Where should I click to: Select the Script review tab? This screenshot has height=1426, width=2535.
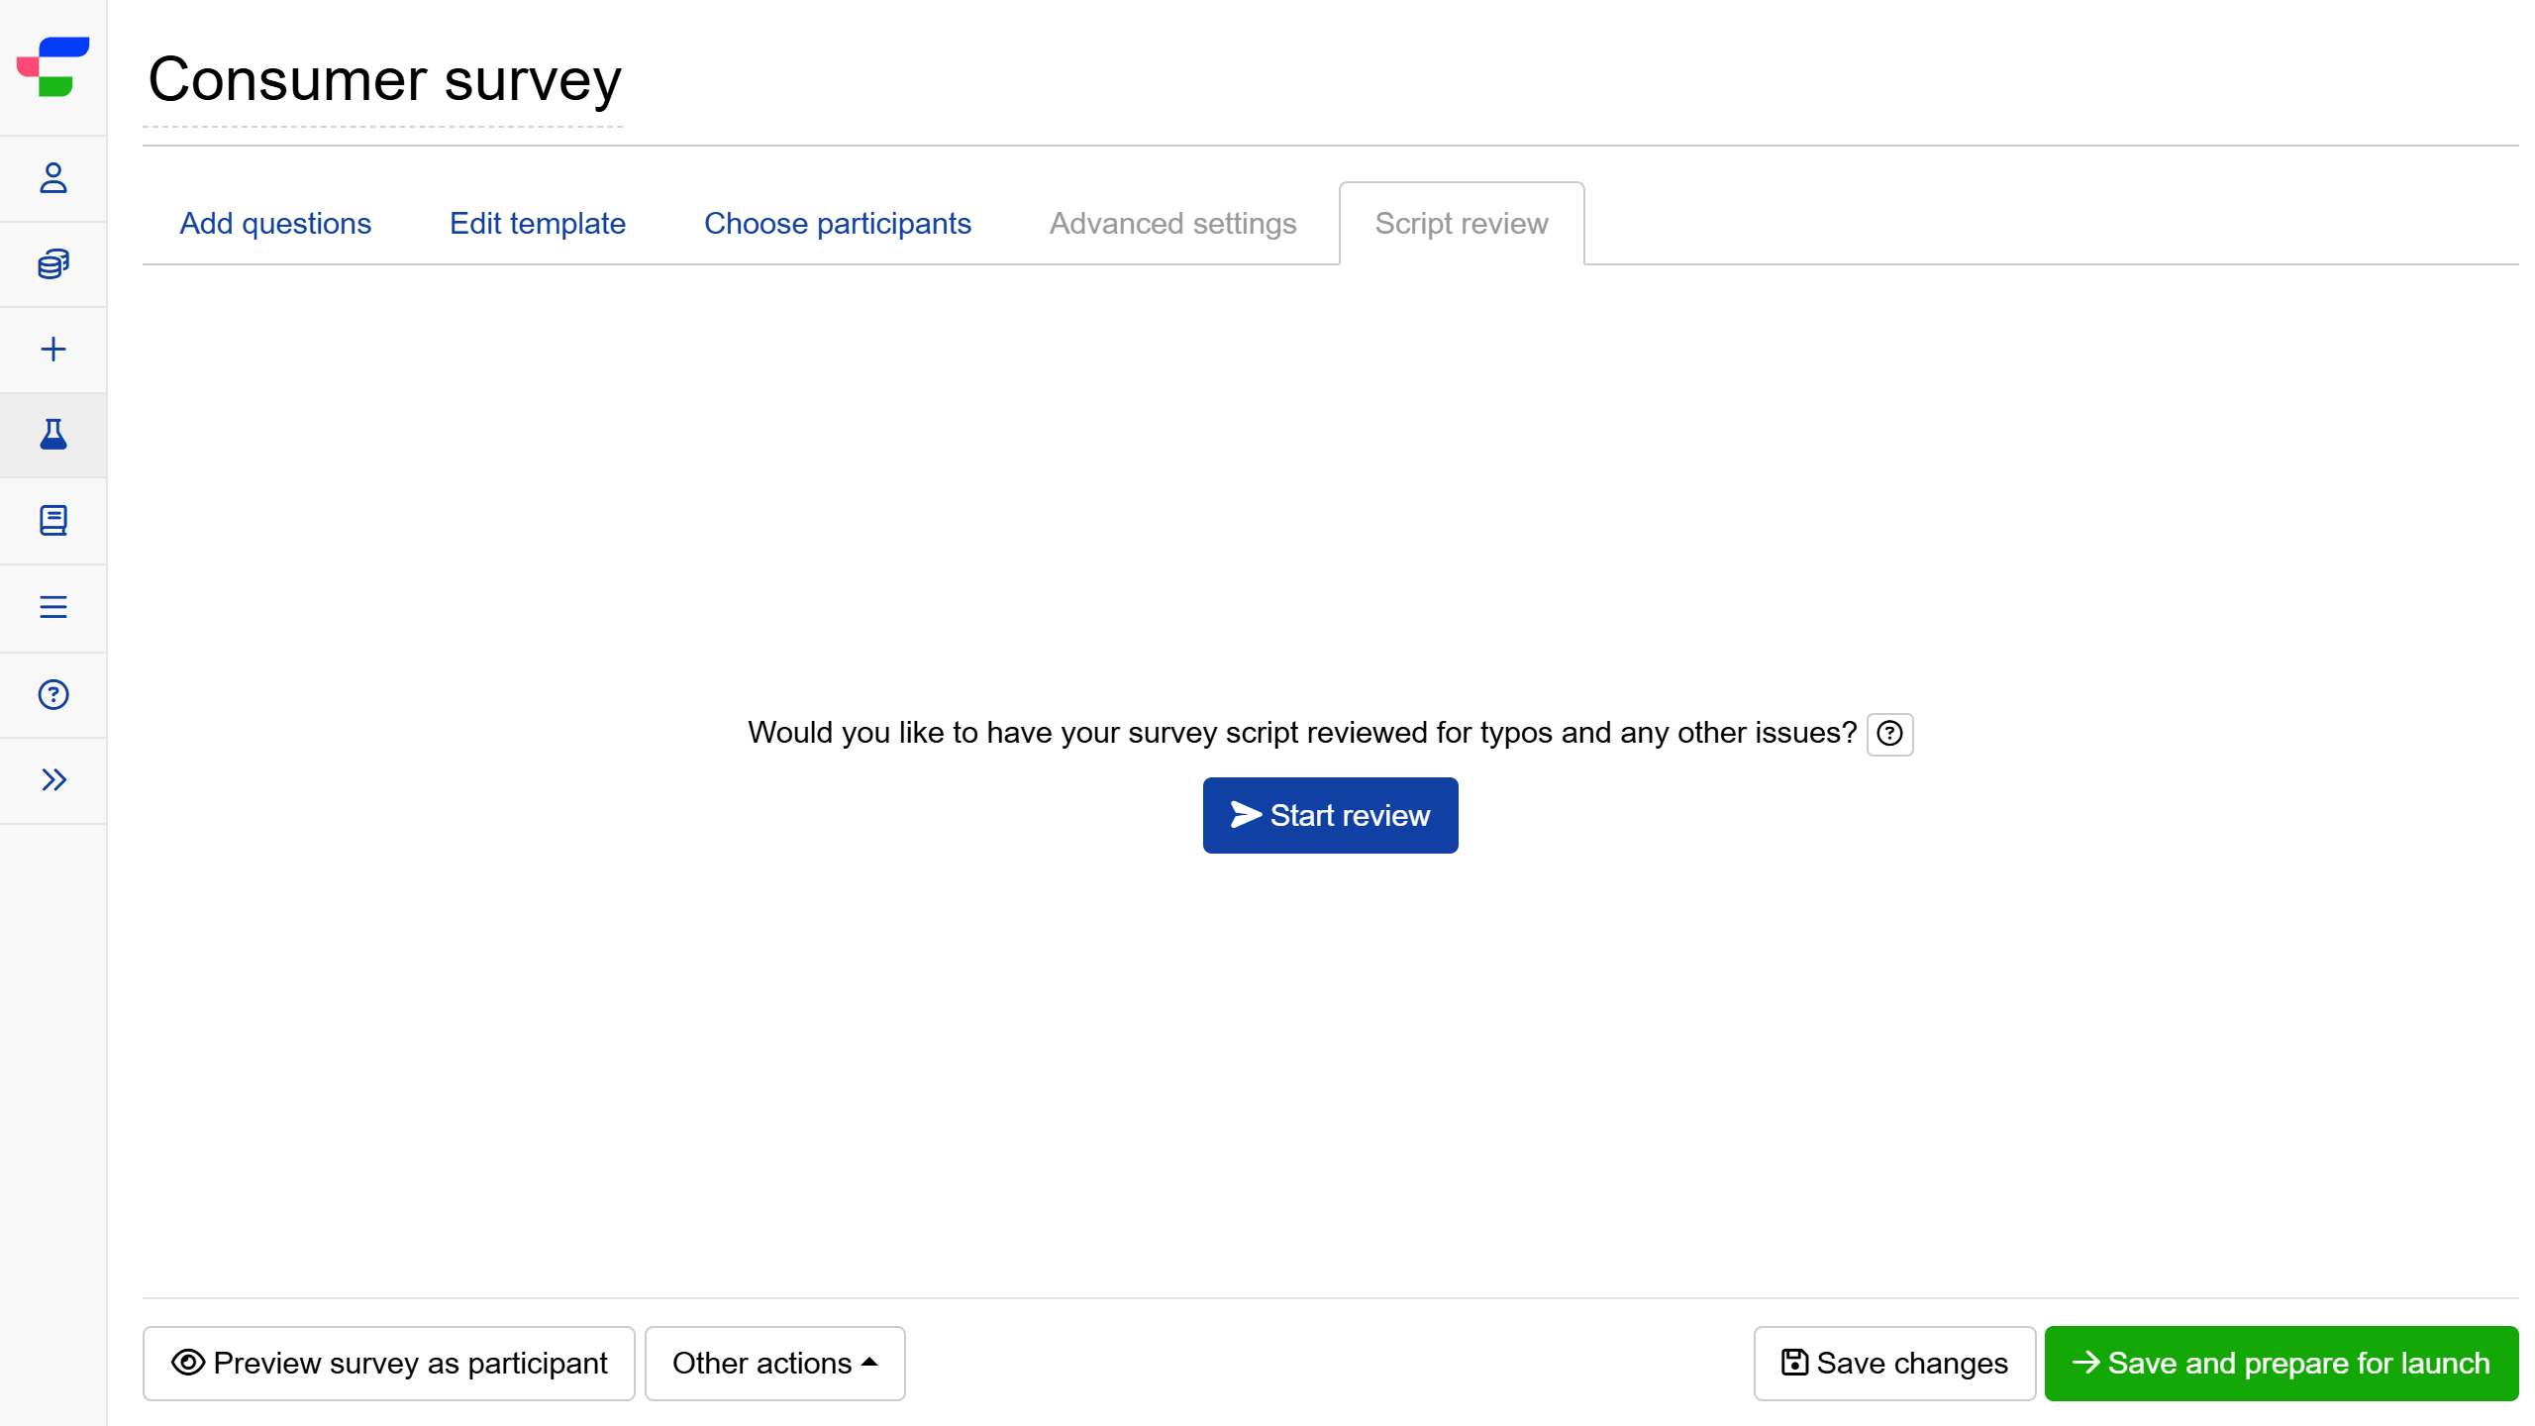click(1461, 224)
